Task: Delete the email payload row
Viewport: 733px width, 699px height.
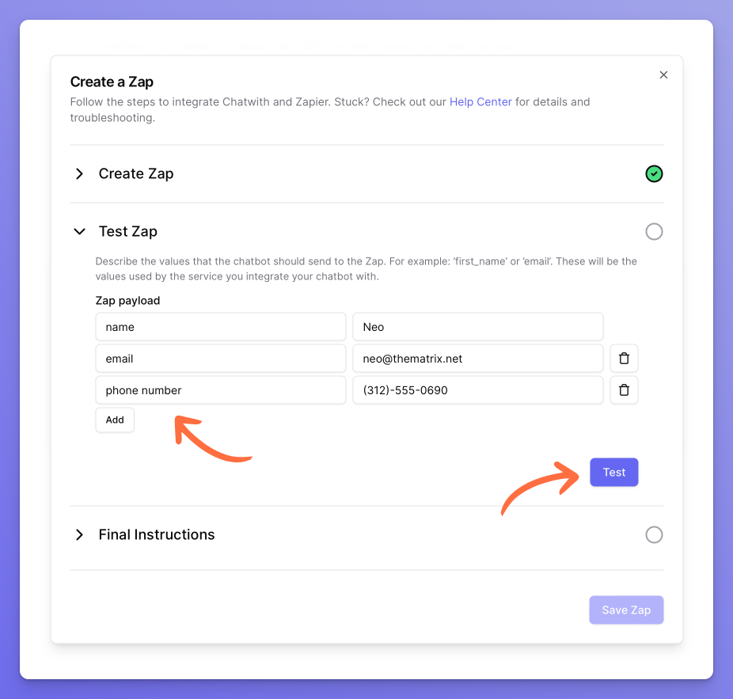Action: (624, 359)
